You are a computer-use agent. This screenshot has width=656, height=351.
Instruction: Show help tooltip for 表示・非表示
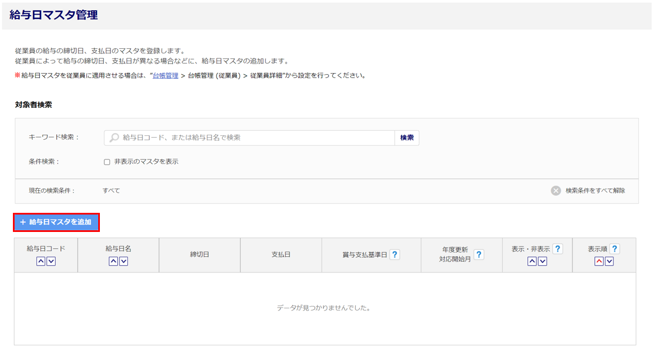click(x=557, y=249)
